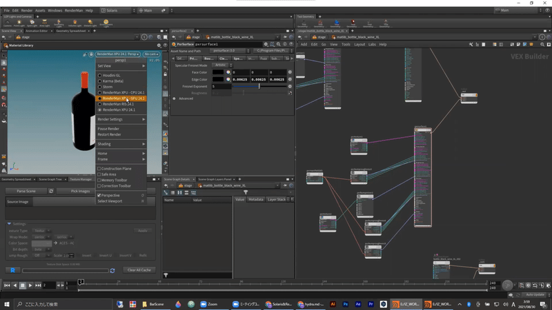The image size is (552, 310).
Task: Uncheck the Perspective option
Action: (x=99, y=195)
